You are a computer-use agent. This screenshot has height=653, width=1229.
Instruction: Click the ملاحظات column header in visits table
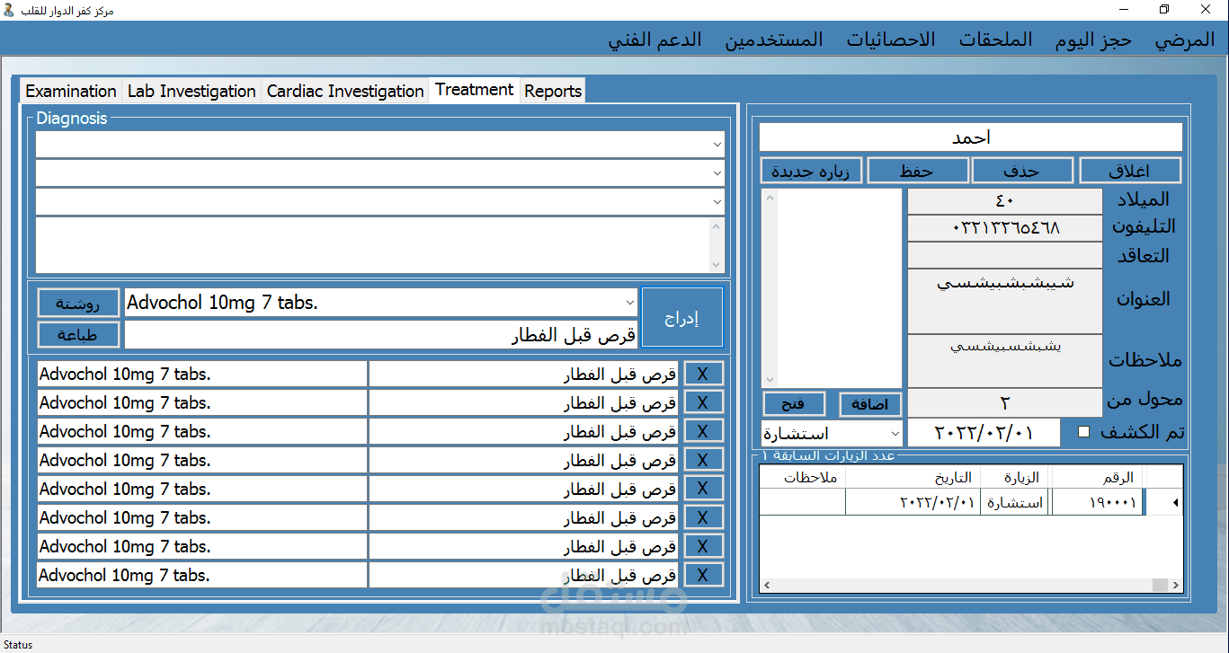click(802, 477)
